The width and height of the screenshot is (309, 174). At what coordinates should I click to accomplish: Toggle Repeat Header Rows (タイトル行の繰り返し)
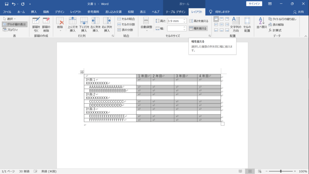tap(282, 19)
